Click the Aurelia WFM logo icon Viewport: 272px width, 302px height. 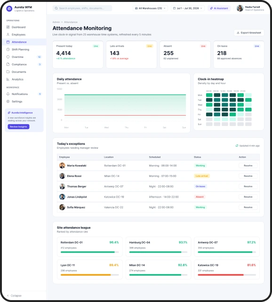9,8
